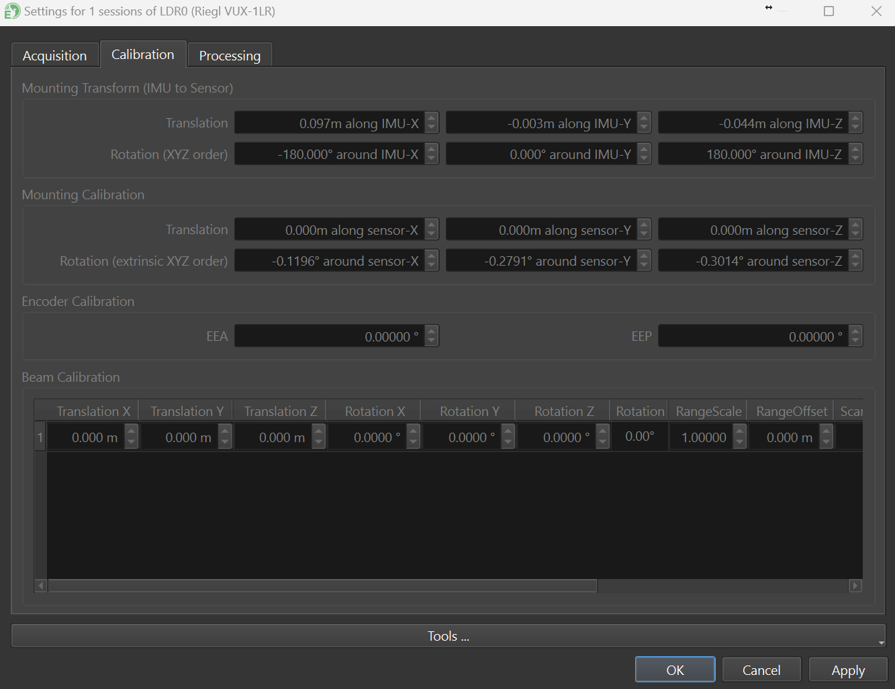This screenshot has width=895, height=689.
Task: Select row 1 in Beam Calibration table
Action: tap(40, 437)
